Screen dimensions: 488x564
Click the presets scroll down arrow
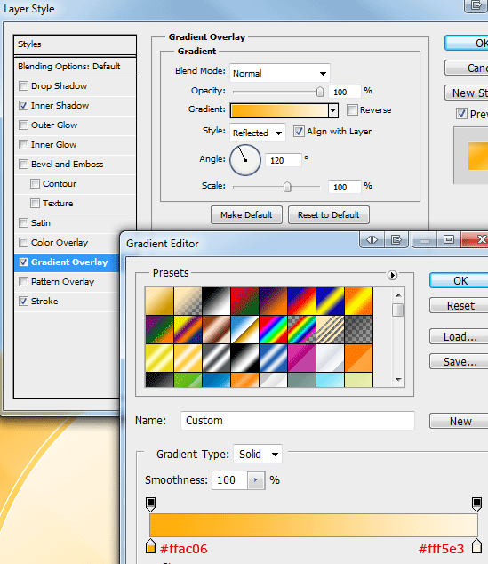[398, 380]
